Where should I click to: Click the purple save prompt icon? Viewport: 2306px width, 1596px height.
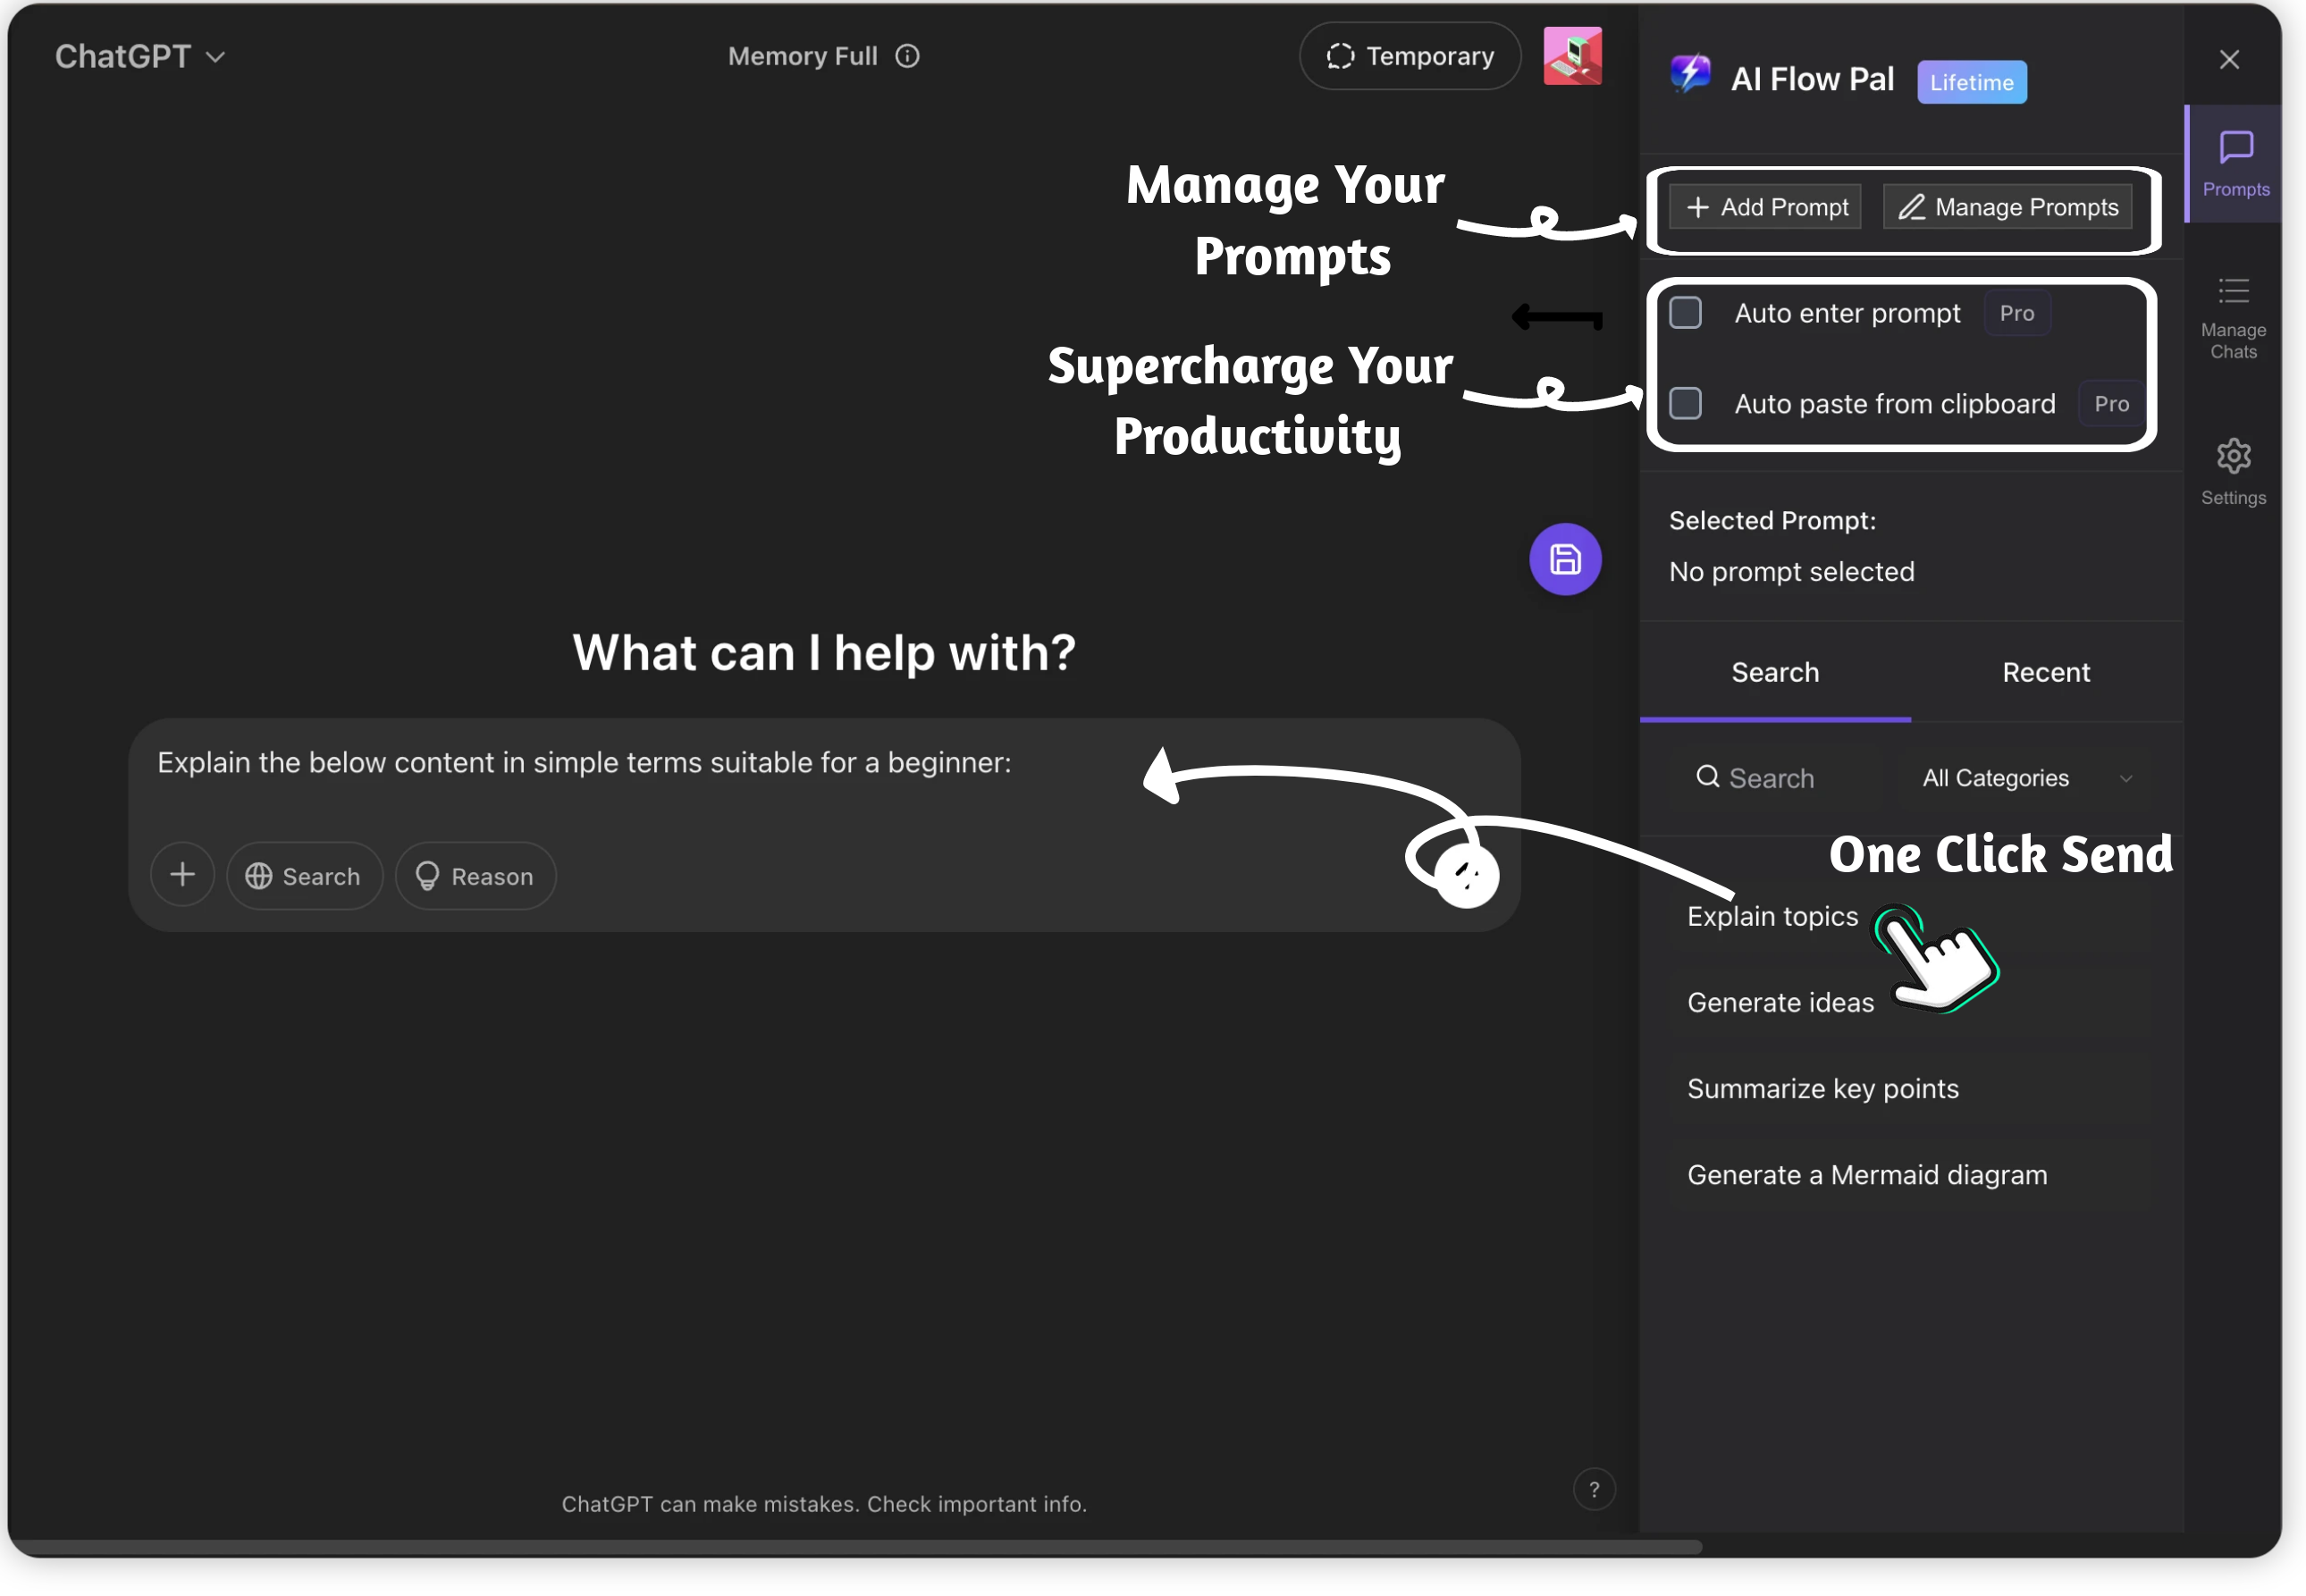[x=1565, y=559]
